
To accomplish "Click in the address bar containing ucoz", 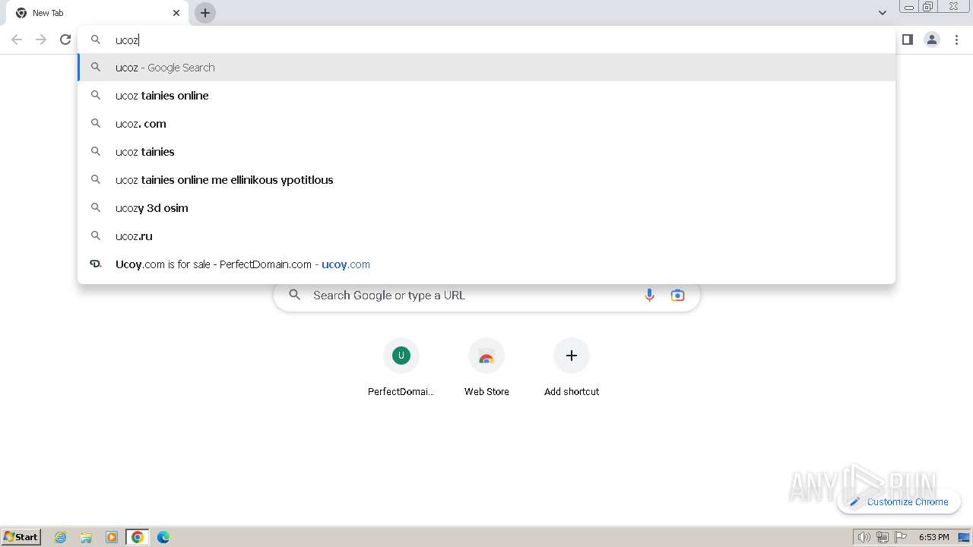I will pos(486,40).
